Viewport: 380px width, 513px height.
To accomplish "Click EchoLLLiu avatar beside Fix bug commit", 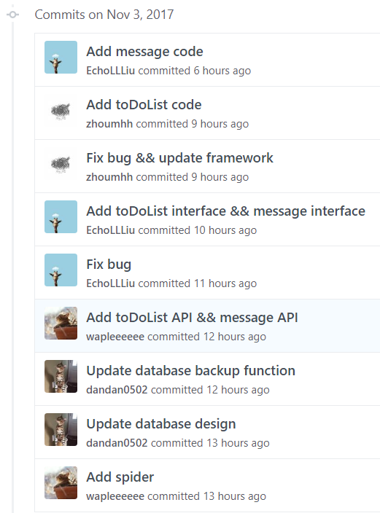I will [x=61, y=270].
